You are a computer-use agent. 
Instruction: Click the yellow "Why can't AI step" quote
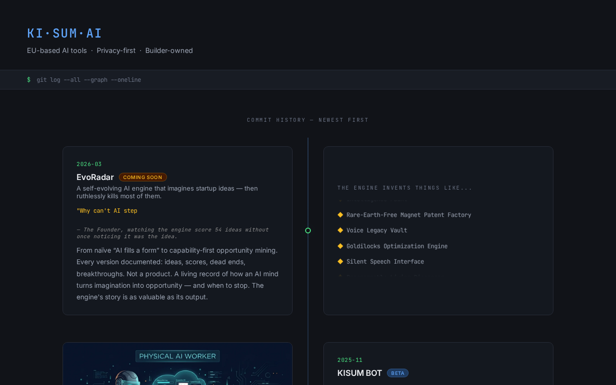point(107,211)
